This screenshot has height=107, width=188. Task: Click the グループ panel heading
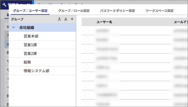pyautogui.click(x=17, y=19)
